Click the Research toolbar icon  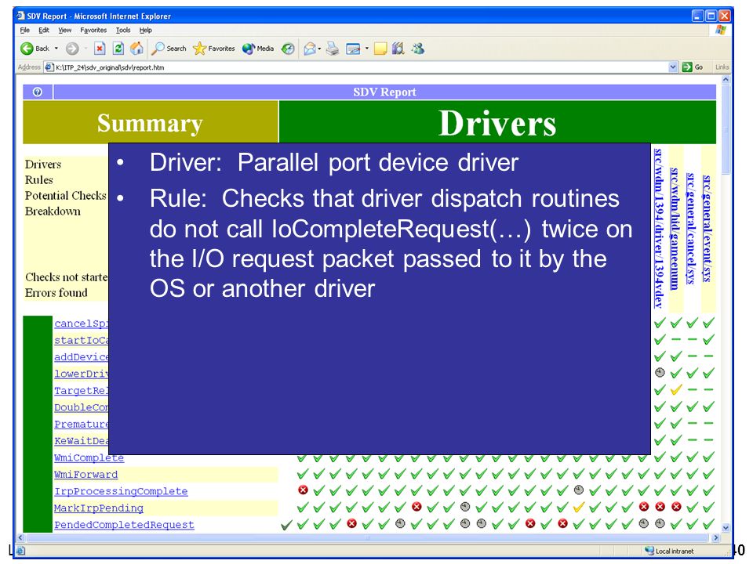coord(398,49)
